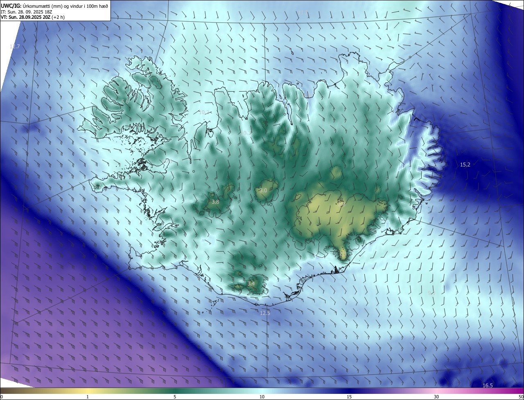Click the legend tick labelled 0
524x400 pixels.
[2, 397]
